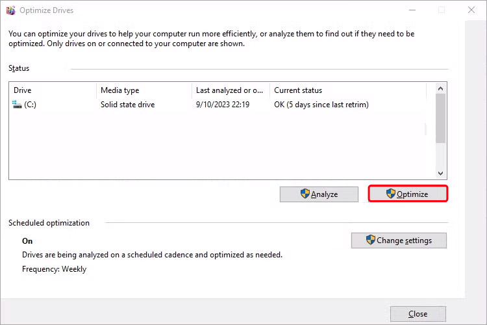The image size is (487, 325).
Task: Click the OK (5 days since last retrim) status
Action: point(321,105)
